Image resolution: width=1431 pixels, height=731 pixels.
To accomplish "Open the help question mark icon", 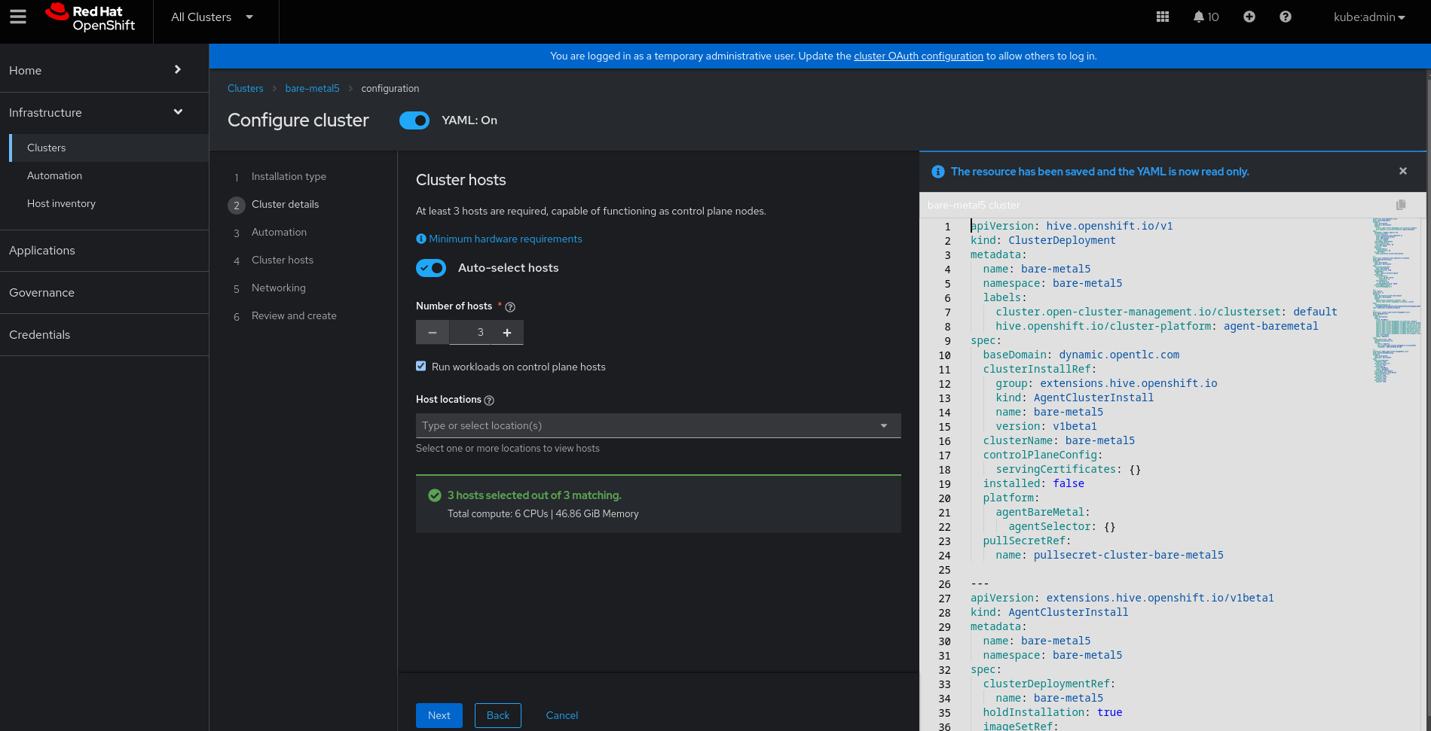I will click(x=1286, y=17).
